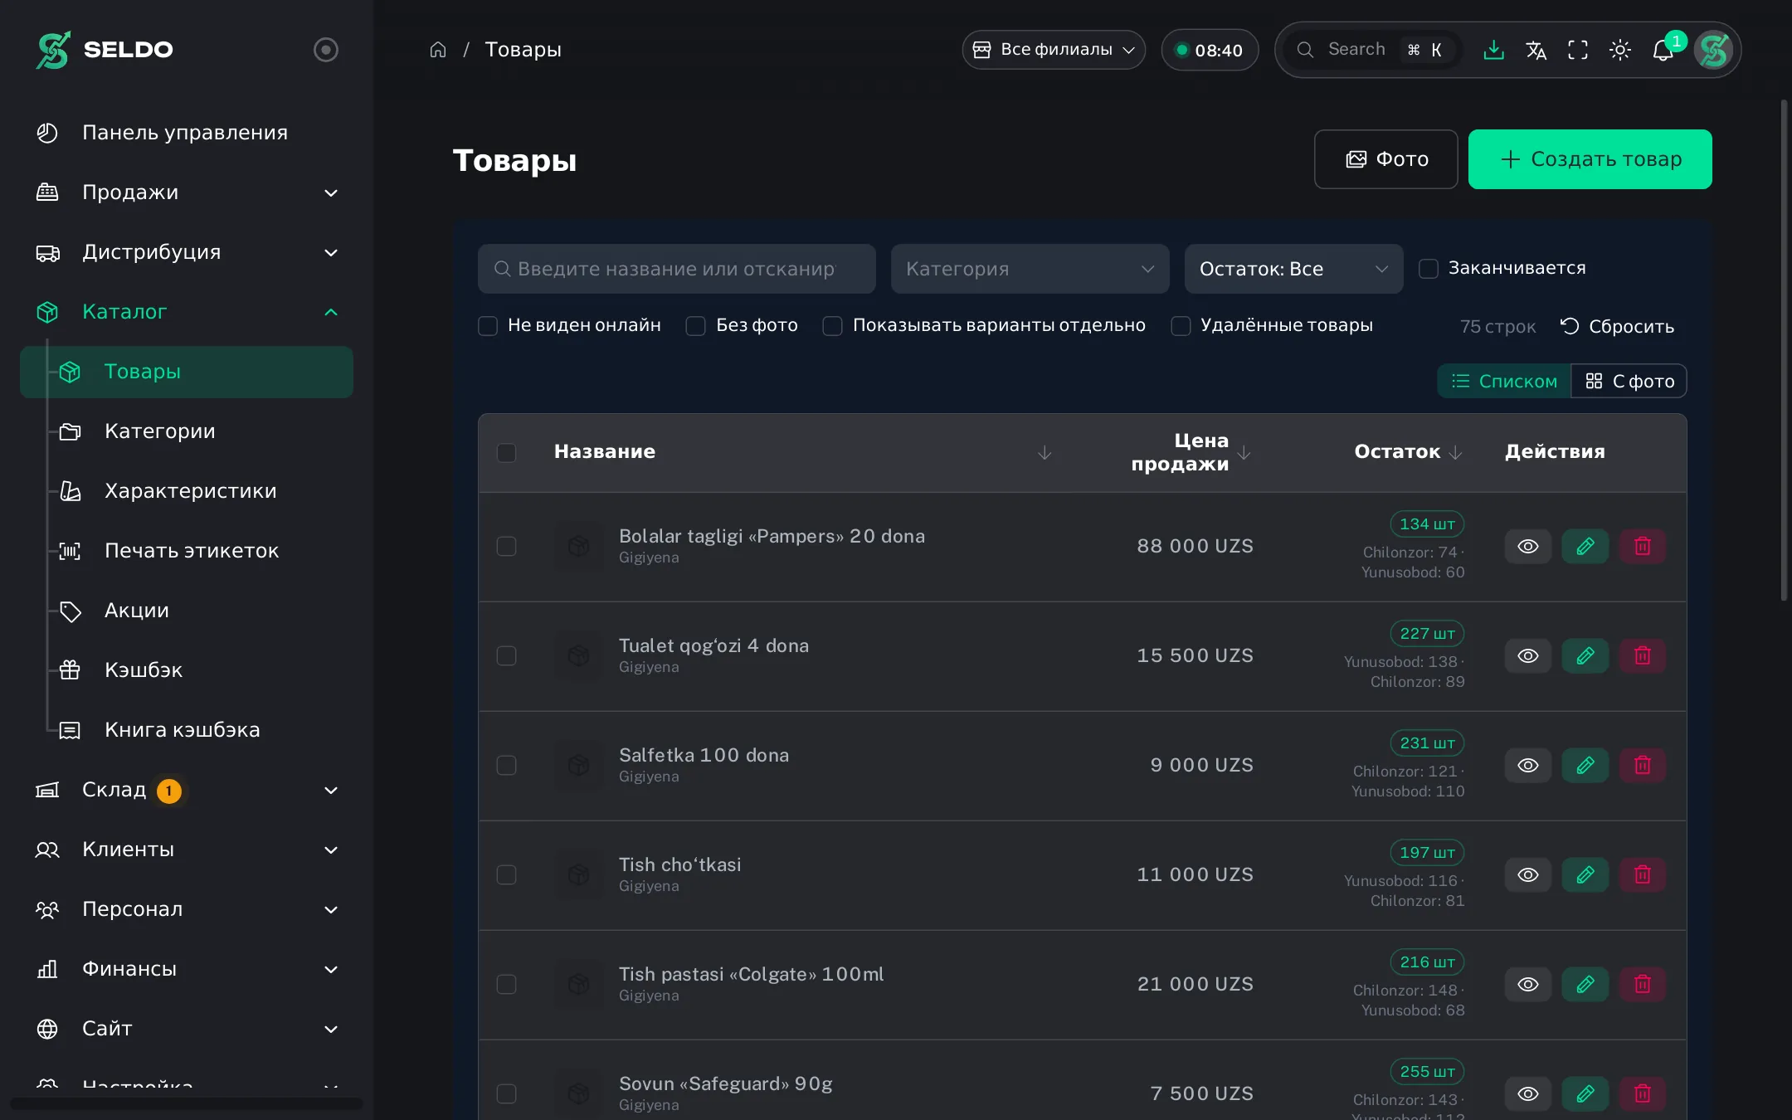The image size is (1792, 1120).
Task: Open the user profile avatar
Action: (1714, 50)
